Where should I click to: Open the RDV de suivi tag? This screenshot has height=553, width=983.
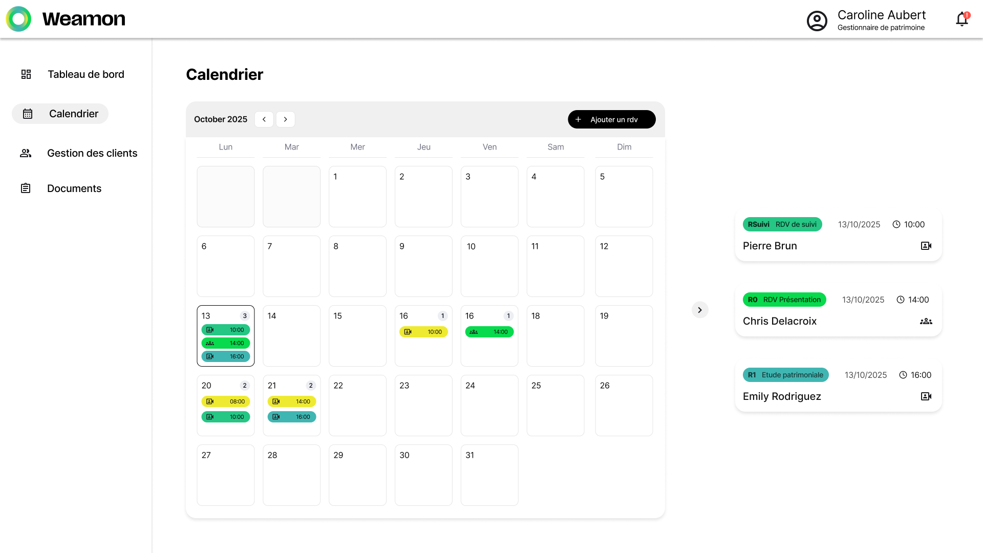[782, 224]
